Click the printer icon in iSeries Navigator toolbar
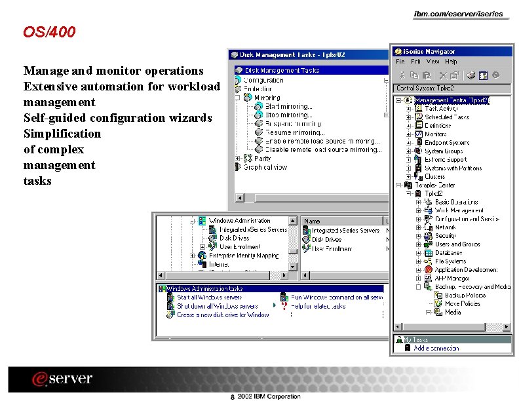 point(471,75)
